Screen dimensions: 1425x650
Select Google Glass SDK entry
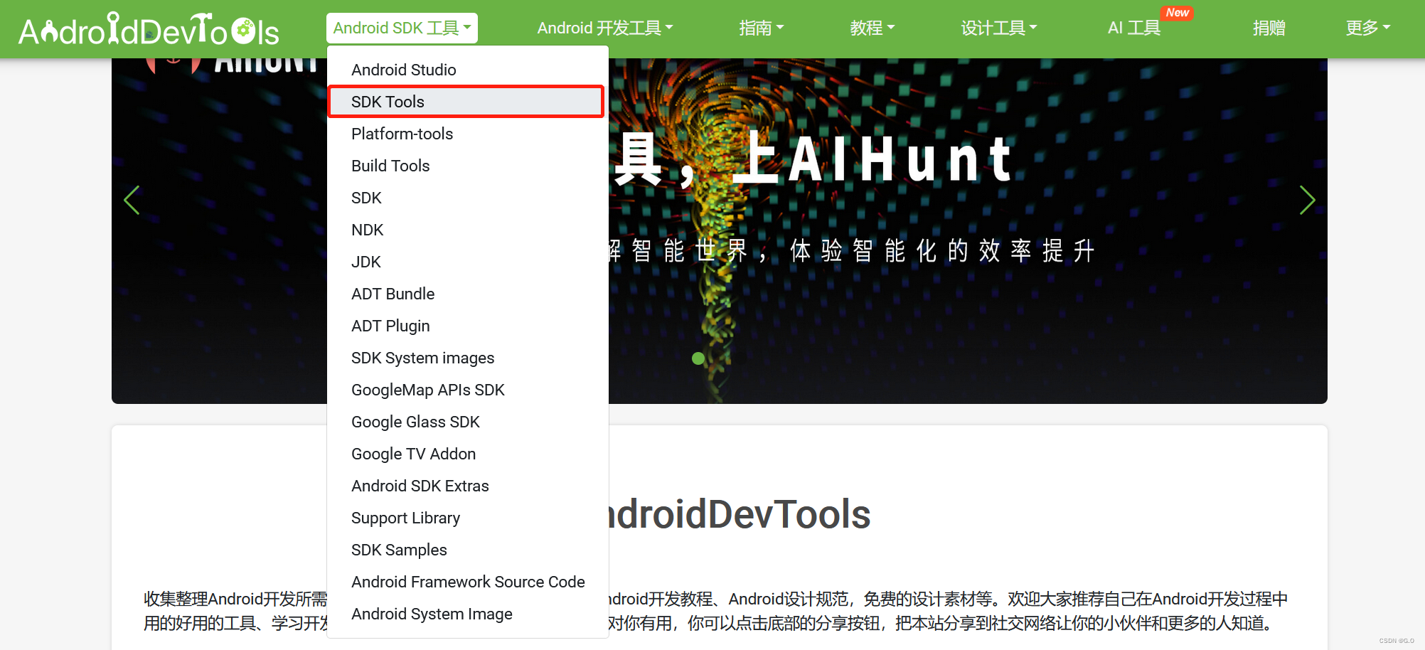[468, 422]
